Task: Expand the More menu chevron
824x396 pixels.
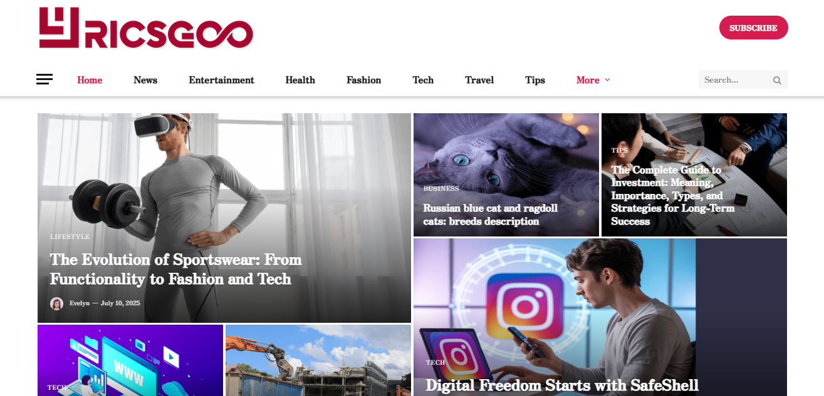Action: coord(607,80)
